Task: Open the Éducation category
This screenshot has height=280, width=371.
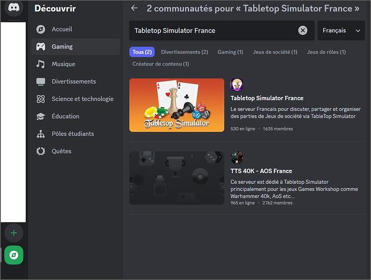Action: pyautogui.click(x=76, y=116)
